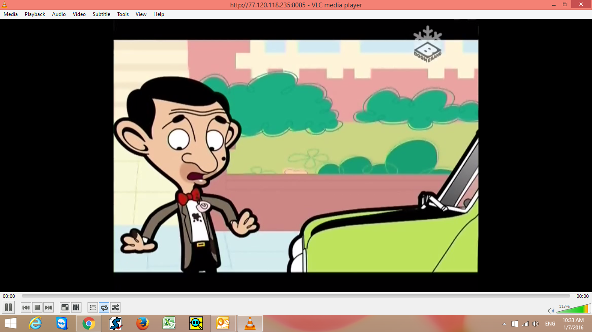
Task: Open the playlist view
Action: point(93,307)
